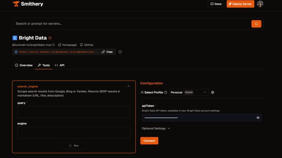Collapse the search_engine tool panel
Screen dimensions: 282x158
(129, 86)
